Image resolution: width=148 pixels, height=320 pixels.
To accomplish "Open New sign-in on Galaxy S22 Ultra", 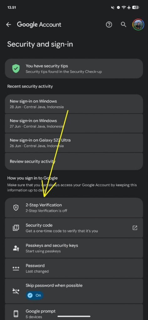I will (x=74, y=143).
